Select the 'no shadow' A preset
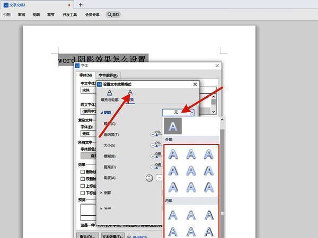This screenshot has width=318, height=238. [x=173, y=127]
